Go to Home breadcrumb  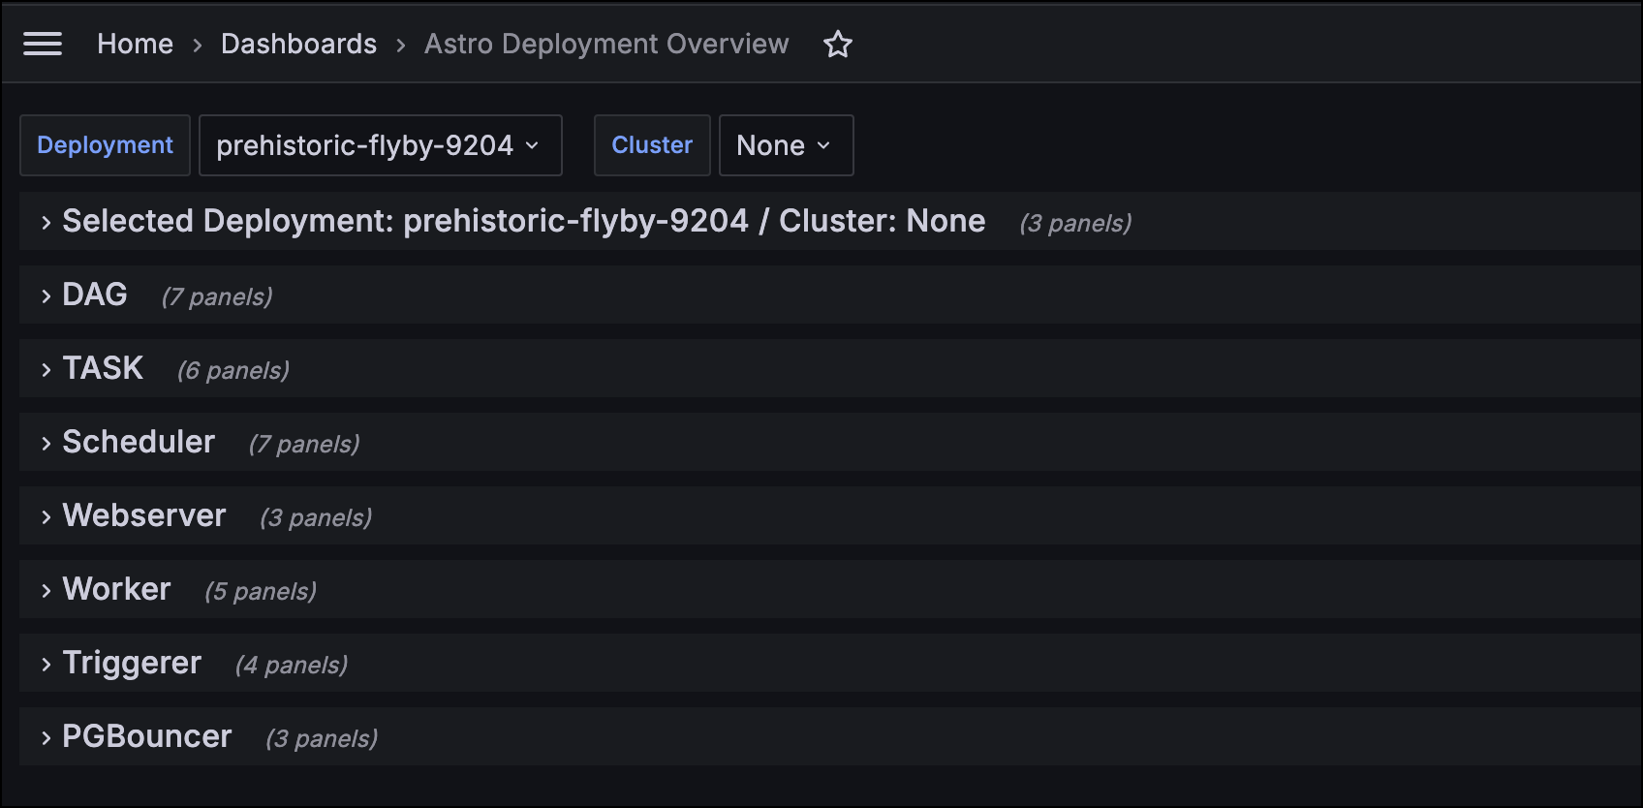pyautogui.click(x=135, y=44)
